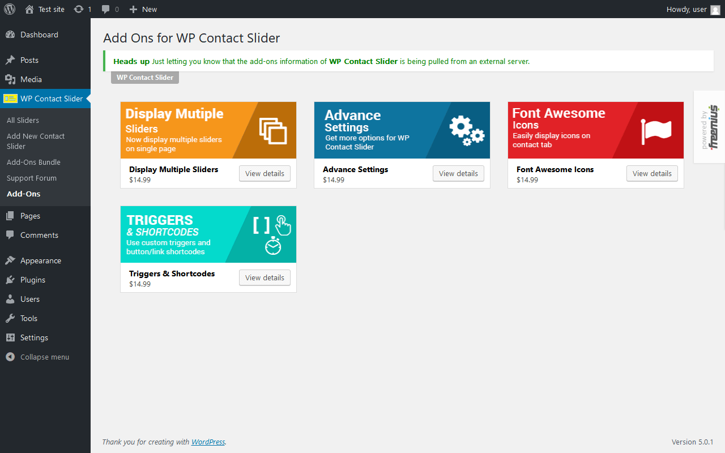Image resolution: width=725 pixels, height=453 pixels.
Task: Select the WP Contact Slider gray tab
Action: tap(145, 78)
